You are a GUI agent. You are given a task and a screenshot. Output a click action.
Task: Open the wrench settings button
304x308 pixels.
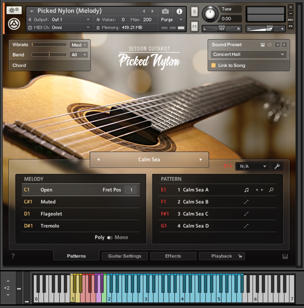click(277, 166)
